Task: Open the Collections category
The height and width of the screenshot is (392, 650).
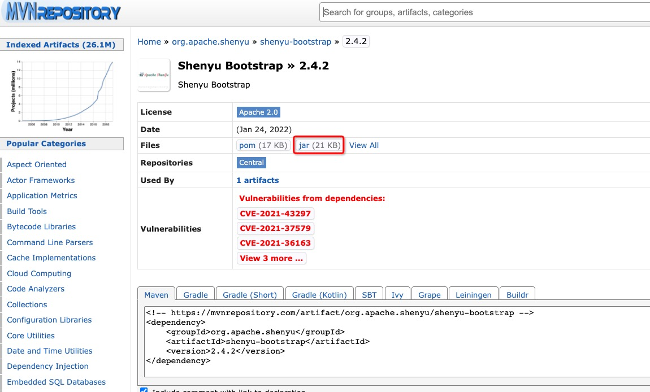Action: 27,304
